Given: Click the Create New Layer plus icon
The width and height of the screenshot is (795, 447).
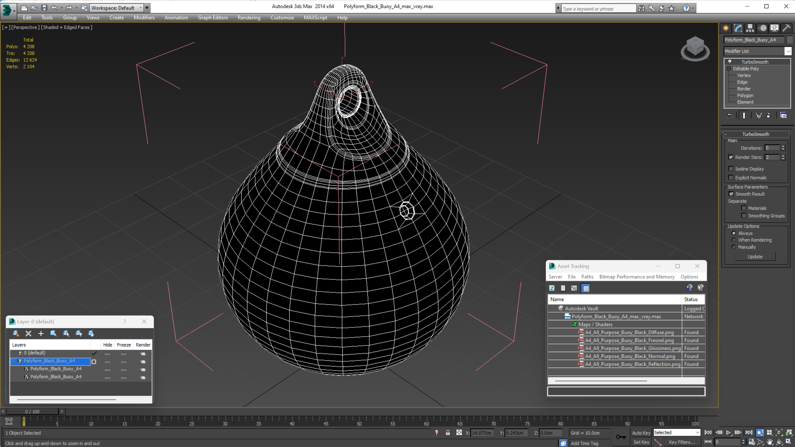Looking at the screenshot, I should (x=41, y=333).
